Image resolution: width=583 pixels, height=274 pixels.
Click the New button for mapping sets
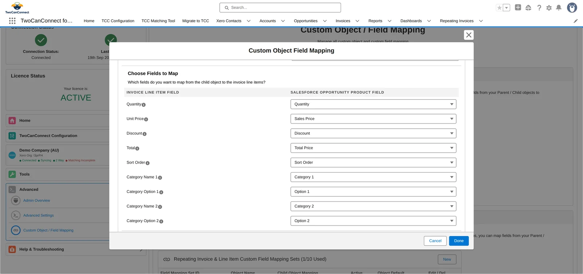[x=447, y=259]
